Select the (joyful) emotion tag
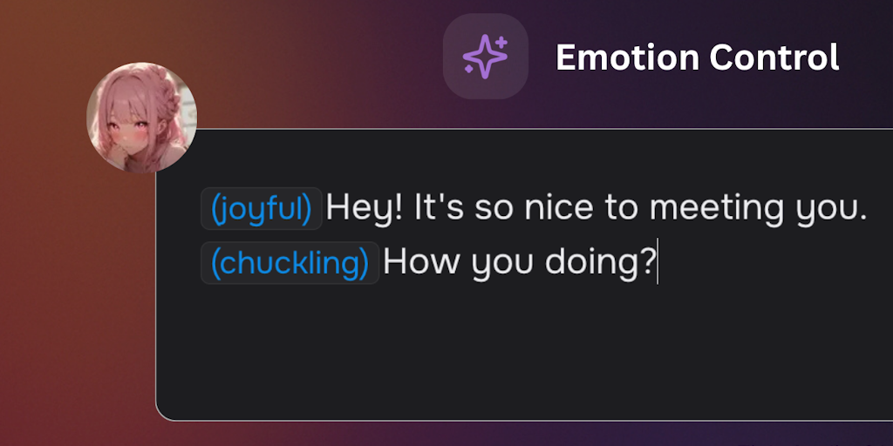 (x=262, y=209)
